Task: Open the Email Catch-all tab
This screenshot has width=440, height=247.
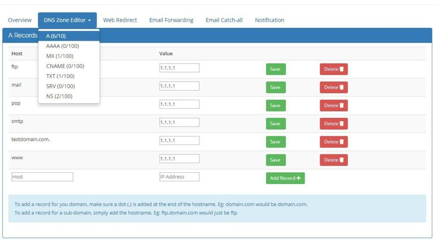Action: 224,20
